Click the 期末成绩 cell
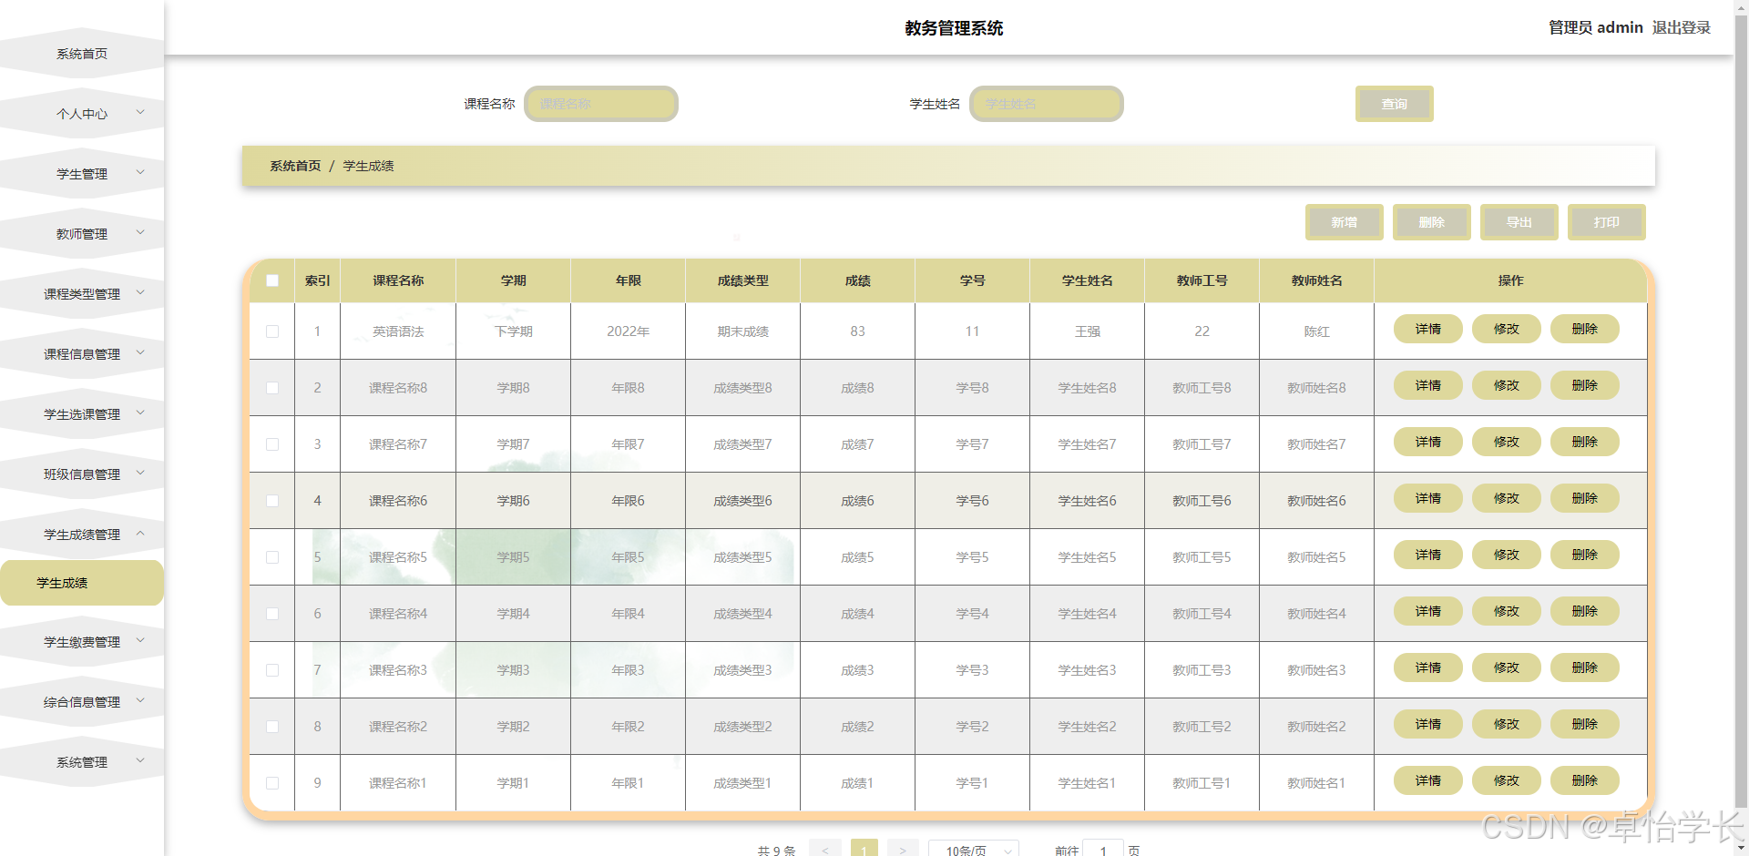The width and height of the screenshot is (1749, 856). pyautogui.click(x=742, y=331)
